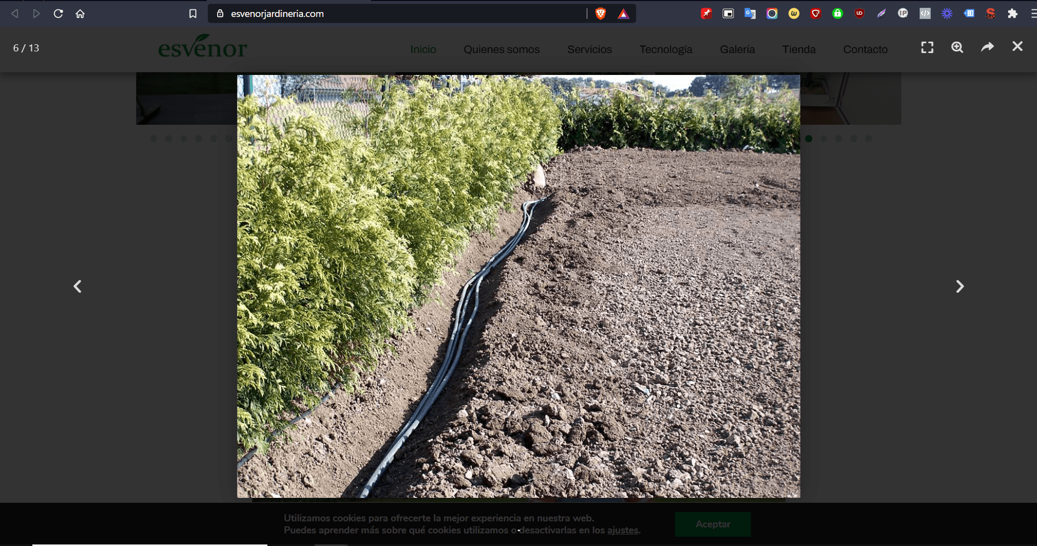Open the Galería menu item

tap(737, 49)
